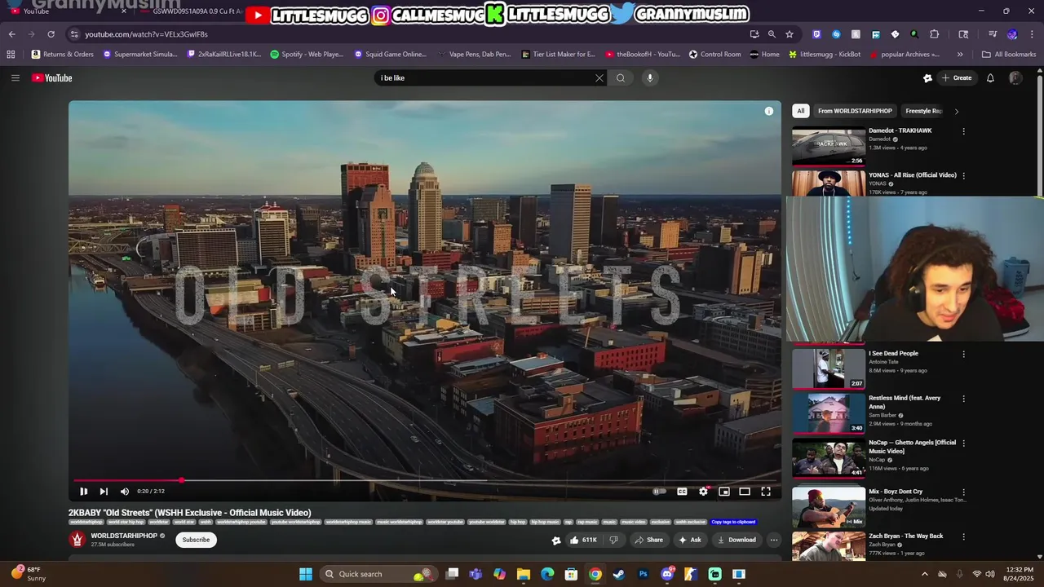Subscribe to WORLDSTARHIPHOP
This screenshot has width=1044, height=587.
click(x=196, y=540)
